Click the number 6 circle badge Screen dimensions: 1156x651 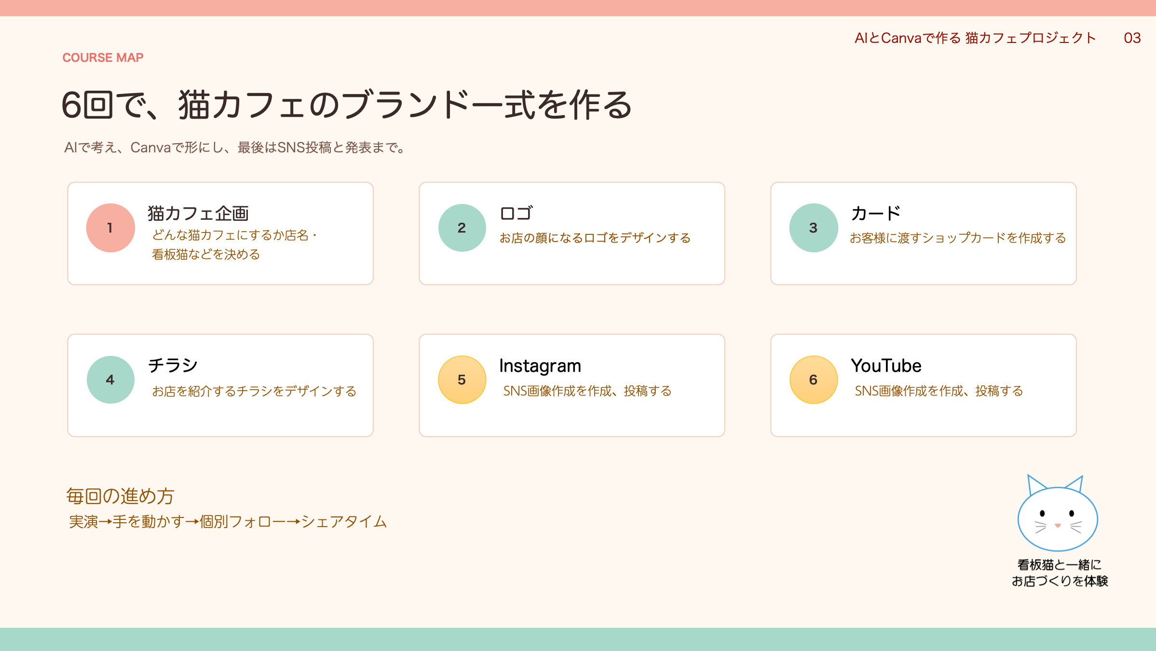(x=814, y=380)
